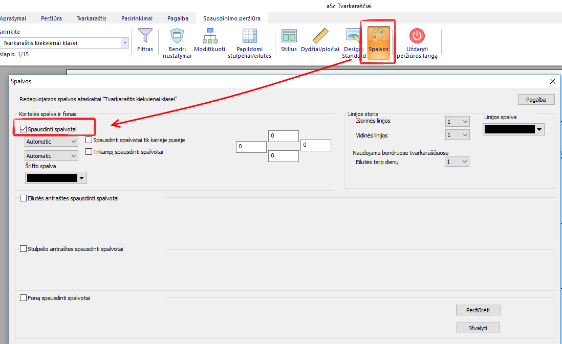Screen dimensions: 562x344
Task: Open Papildomi stulpeliai/eilutės grid tool
Action: click(x=249, y=37)
